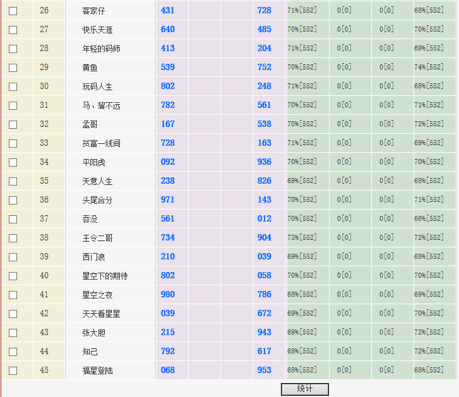Screen dimensions: 459x397
Task: Enable the checkbox beside 平阳虎
Action: coord(13,162)
